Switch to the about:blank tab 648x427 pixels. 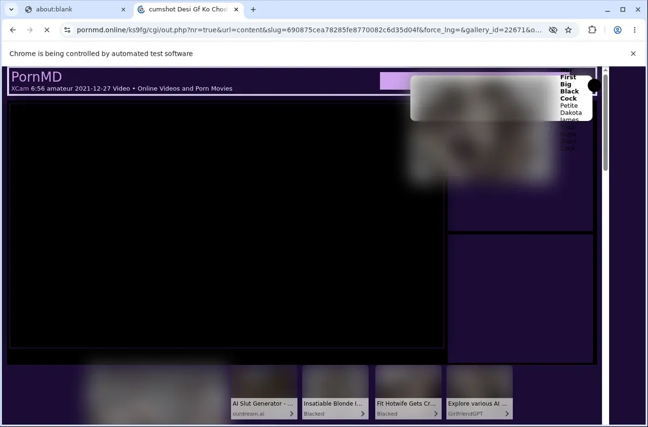click(73, 9)
